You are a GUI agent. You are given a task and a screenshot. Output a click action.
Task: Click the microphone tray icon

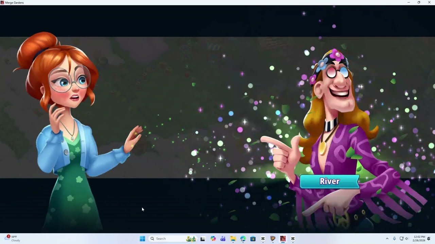coord(395,239)
